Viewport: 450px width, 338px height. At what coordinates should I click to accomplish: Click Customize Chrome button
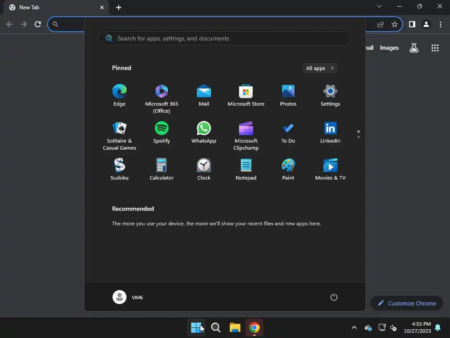pos(406,303)
